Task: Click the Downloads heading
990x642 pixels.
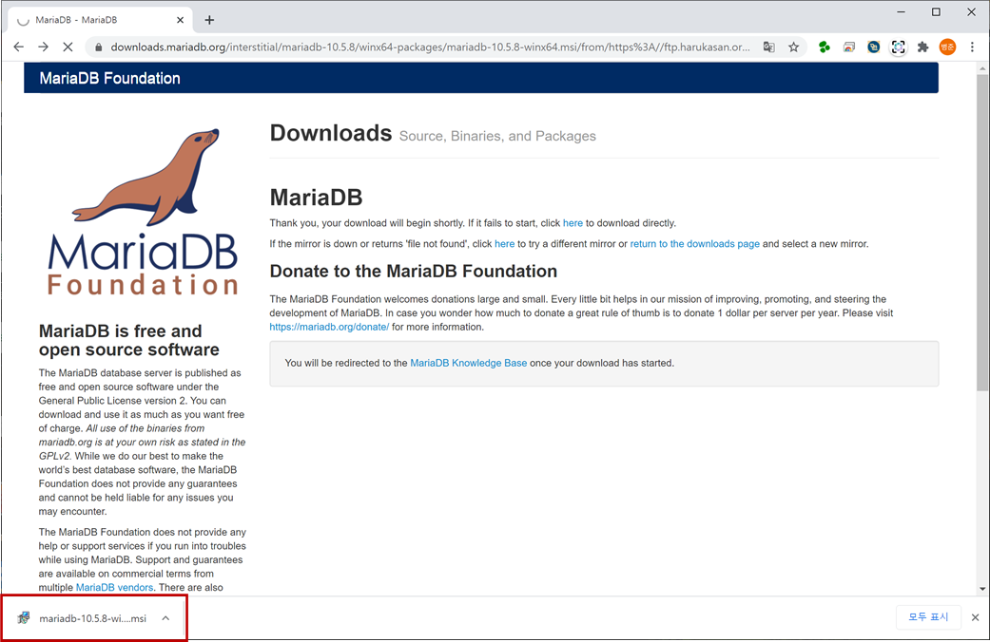Action: (x=331, y=133)
